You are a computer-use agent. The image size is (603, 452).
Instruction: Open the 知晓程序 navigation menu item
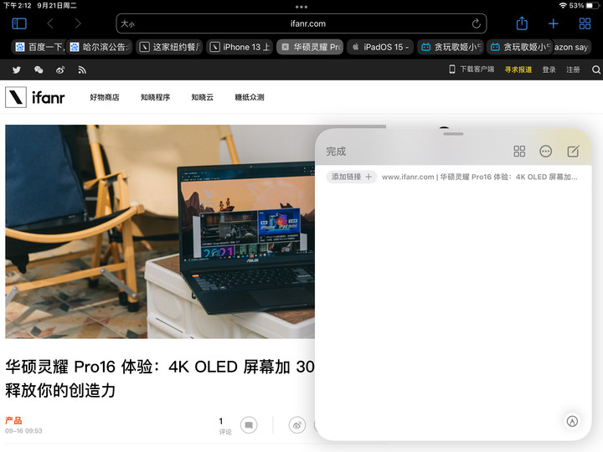155,98
